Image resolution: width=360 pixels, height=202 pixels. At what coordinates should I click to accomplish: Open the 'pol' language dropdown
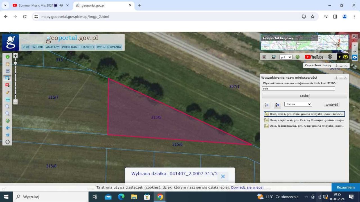tap(286, 57)
